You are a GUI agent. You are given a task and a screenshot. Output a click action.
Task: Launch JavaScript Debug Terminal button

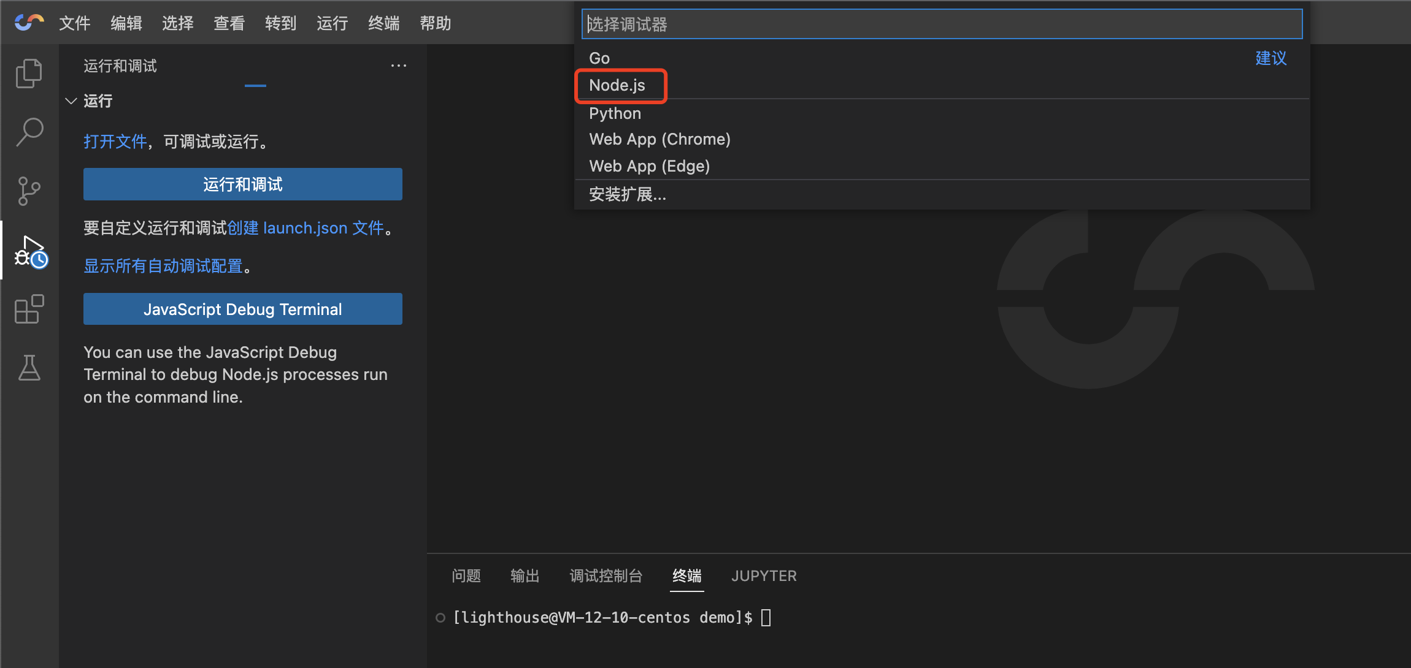243,309
